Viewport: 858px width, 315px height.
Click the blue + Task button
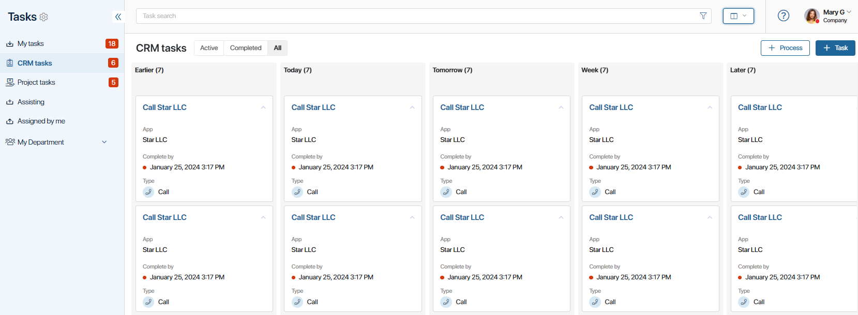(x=835, y=48)
